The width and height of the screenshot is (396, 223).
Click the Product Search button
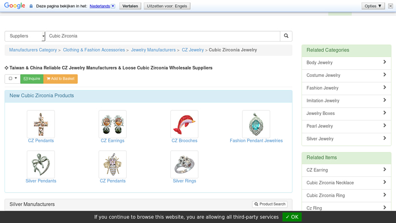[270, 204]
